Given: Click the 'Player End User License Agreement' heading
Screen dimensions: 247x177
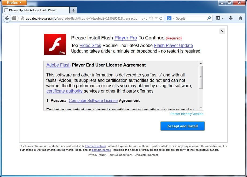Looking at the screenshot, I should [x=109, y=65].
